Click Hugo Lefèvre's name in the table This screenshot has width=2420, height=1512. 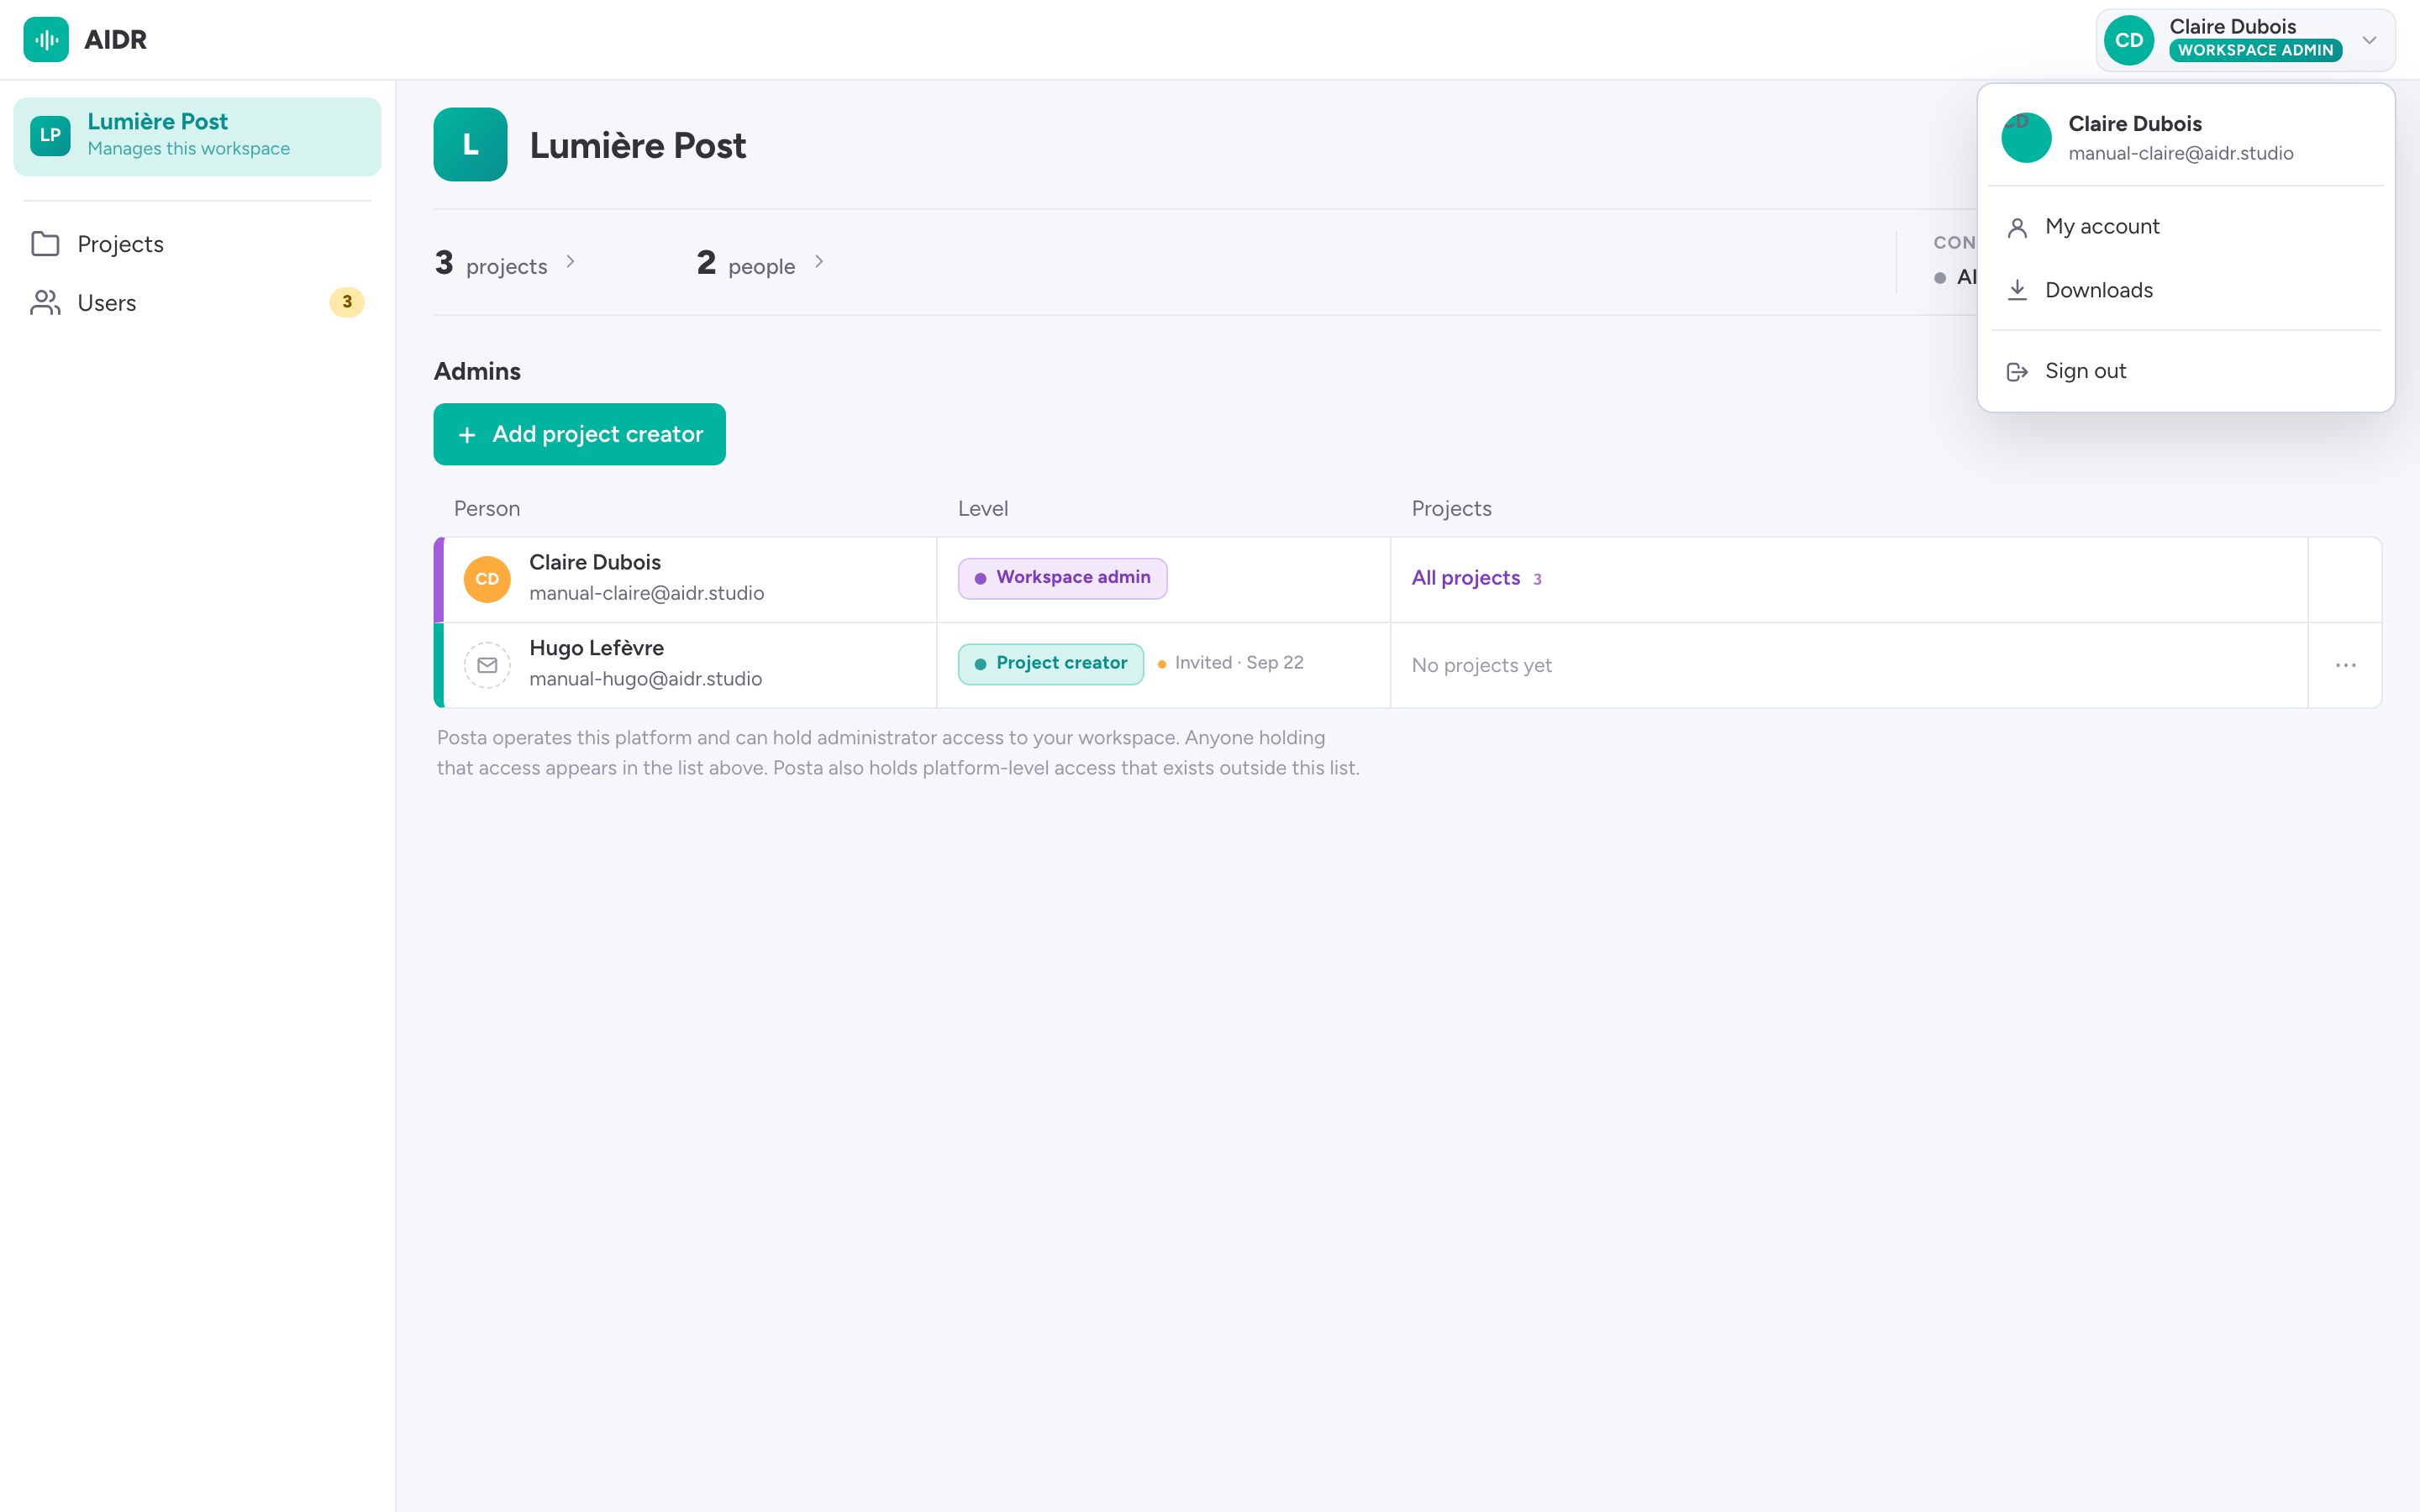[x=596, y=648]
